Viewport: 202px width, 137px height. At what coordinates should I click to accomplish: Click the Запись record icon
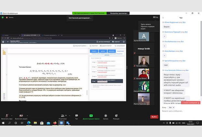pos(106,115)
